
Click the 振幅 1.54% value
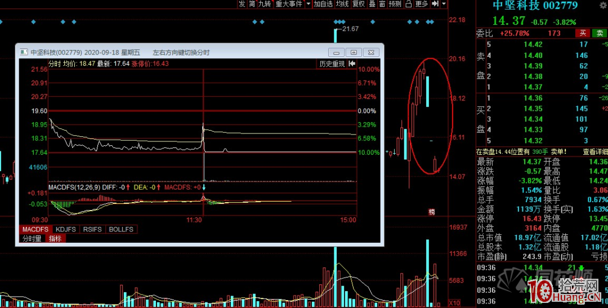[531, 190]
